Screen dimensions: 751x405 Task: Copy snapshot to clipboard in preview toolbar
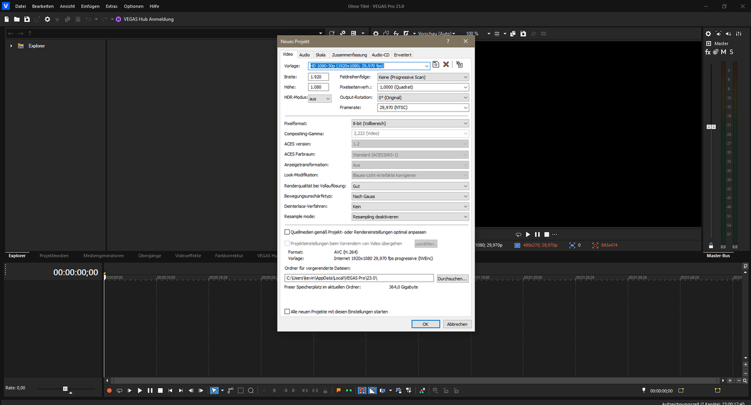[x=513, y=33]
